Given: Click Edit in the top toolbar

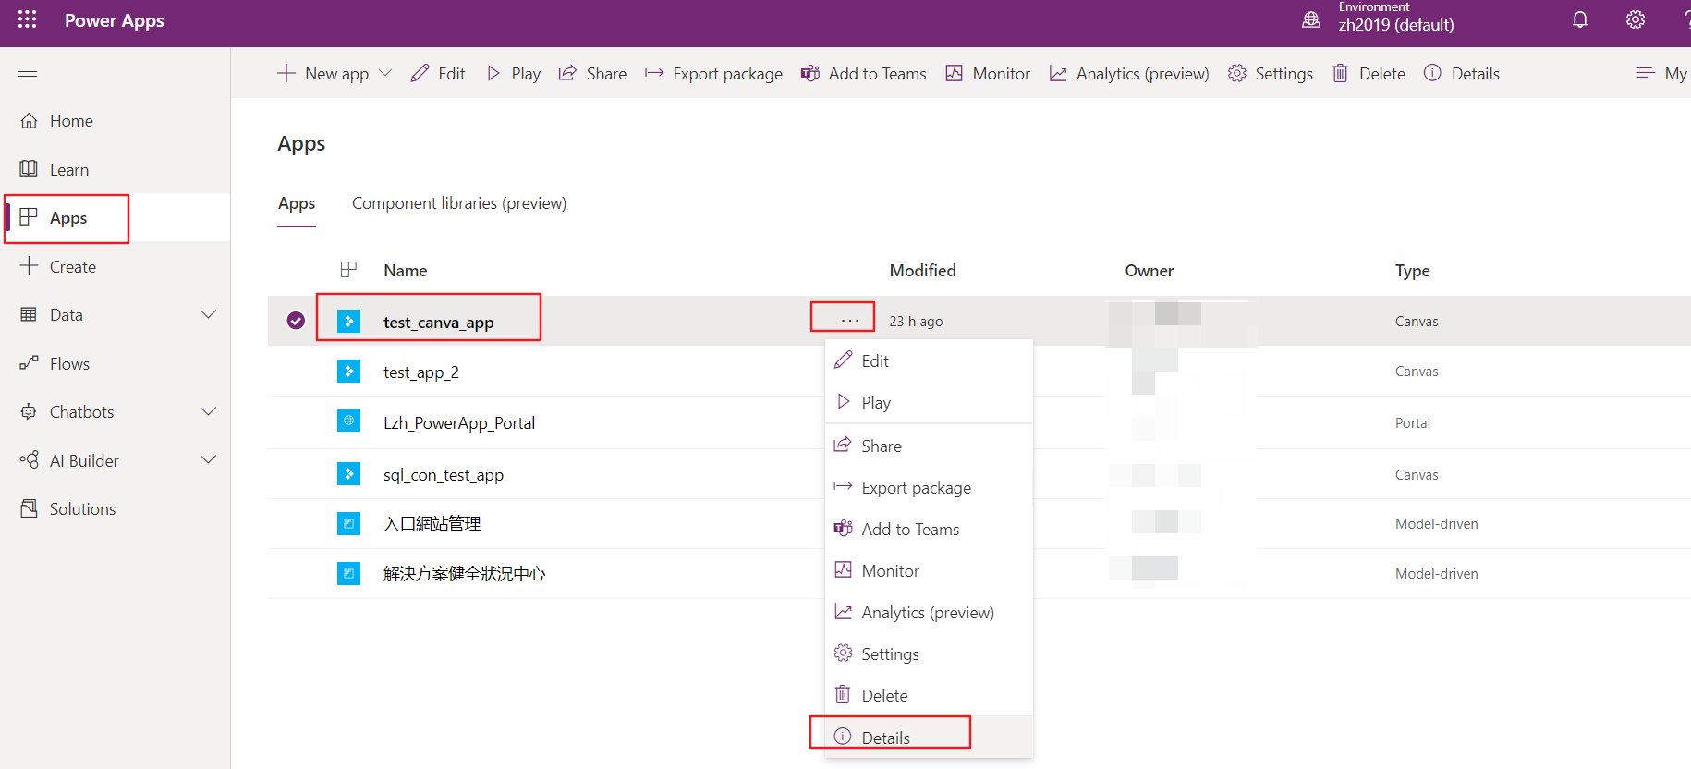Looking at the screenshot, I should [438, 74].
